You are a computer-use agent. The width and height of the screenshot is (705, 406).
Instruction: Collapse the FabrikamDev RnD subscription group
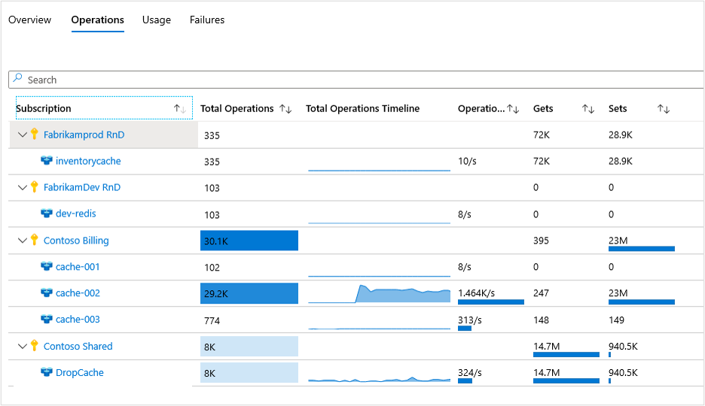pyautogui.click(x=23, y=187)
